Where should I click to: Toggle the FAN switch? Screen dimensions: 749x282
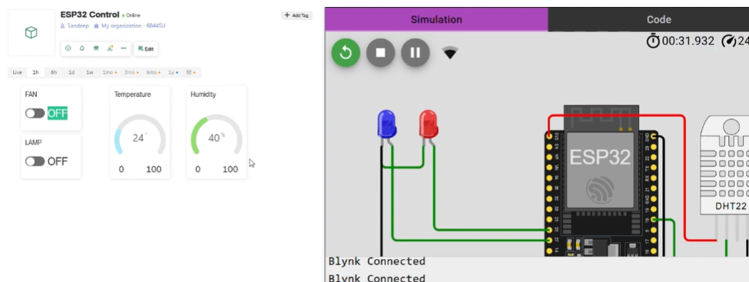click(x=35, y=113)
